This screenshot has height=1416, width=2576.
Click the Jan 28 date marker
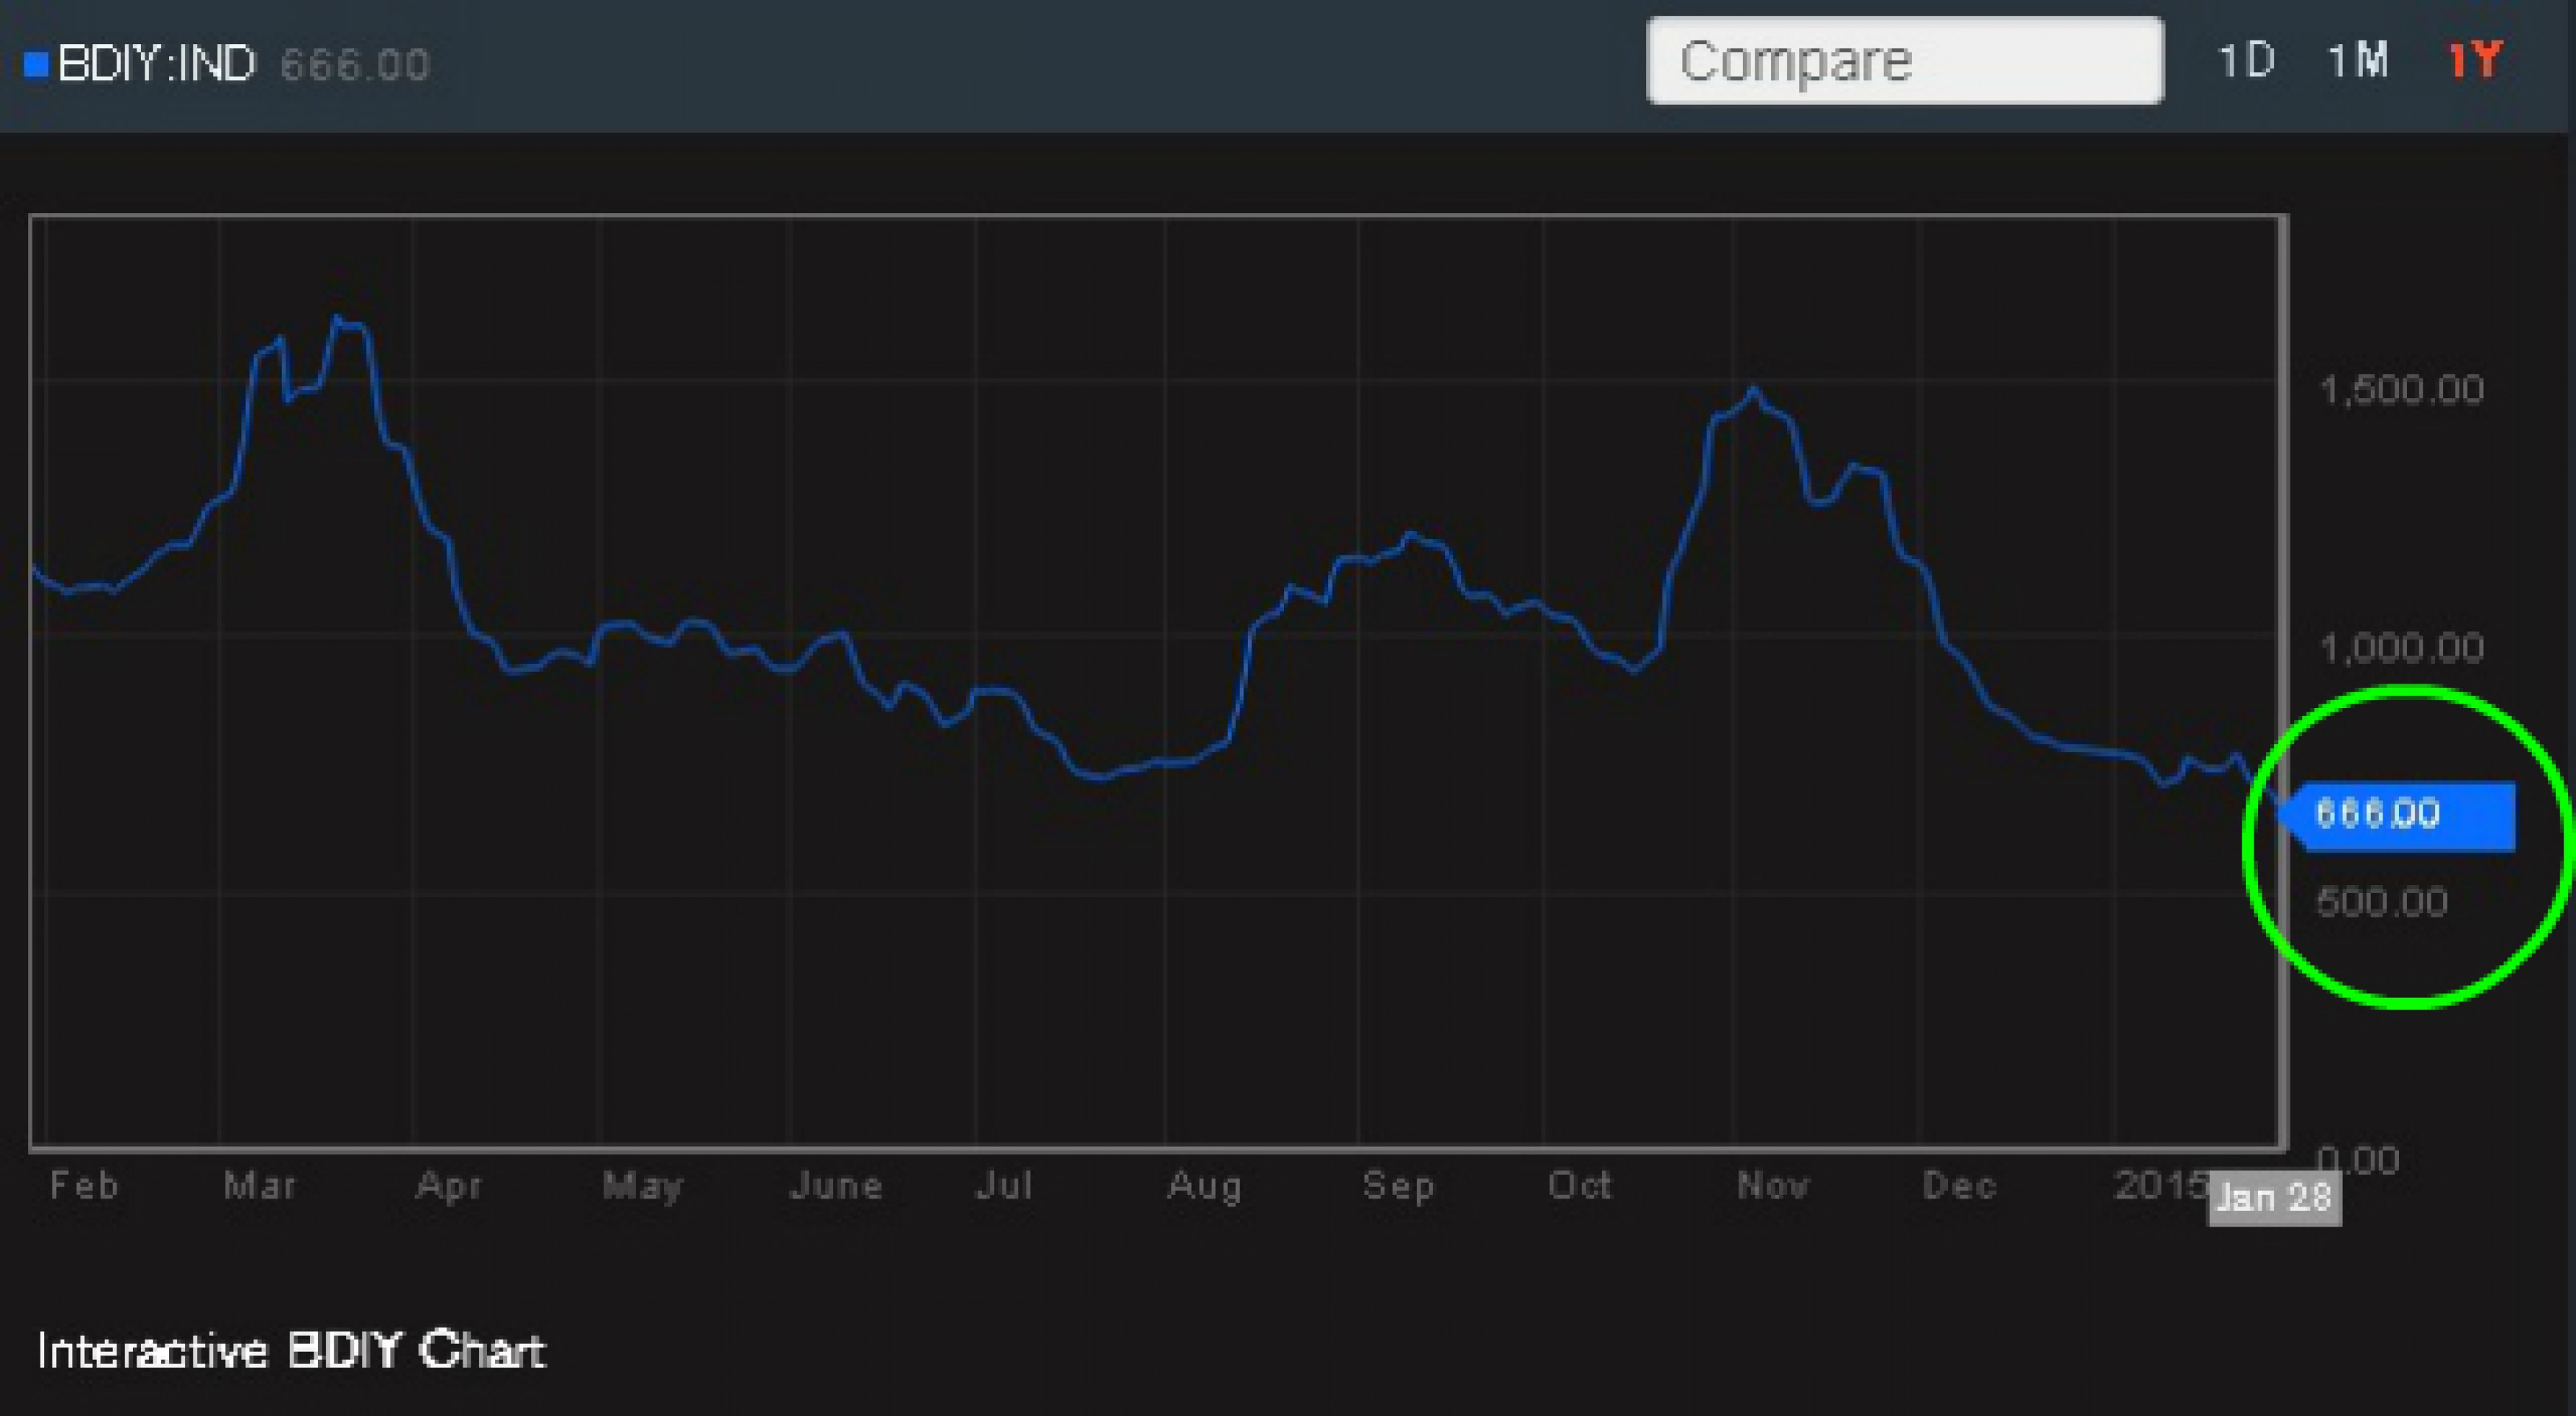(x=2274, y=1197)
